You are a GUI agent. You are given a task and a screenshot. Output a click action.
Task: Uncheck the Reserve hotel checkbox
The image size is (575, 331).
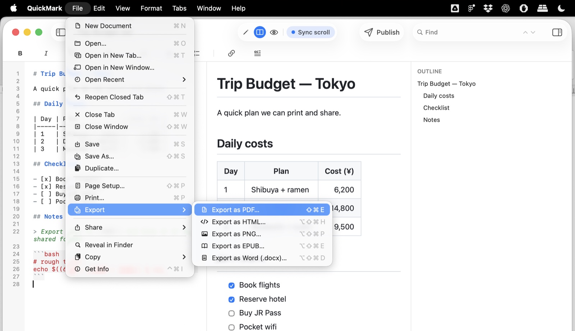(x=231, y=299)
